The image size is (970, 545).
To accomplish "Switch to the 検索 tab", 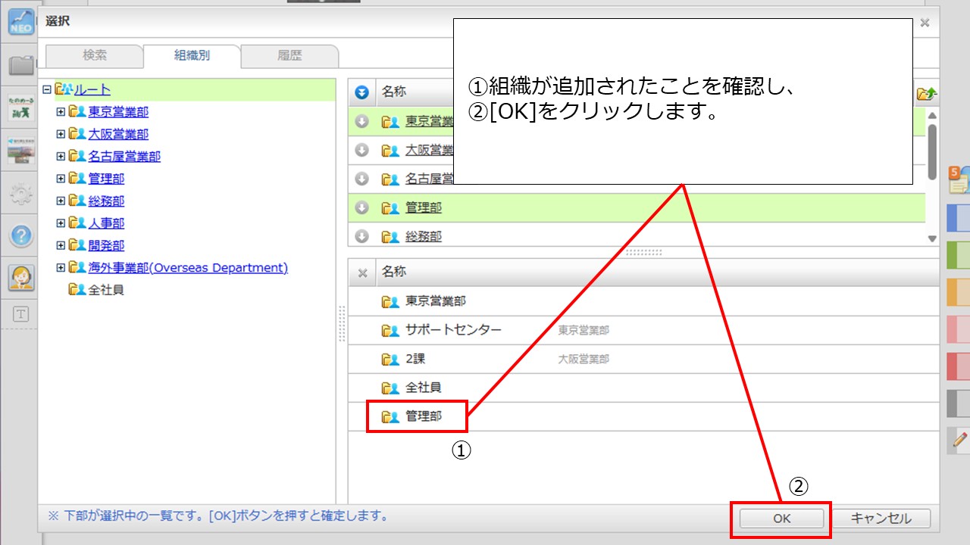I will [x=95, y=55].
